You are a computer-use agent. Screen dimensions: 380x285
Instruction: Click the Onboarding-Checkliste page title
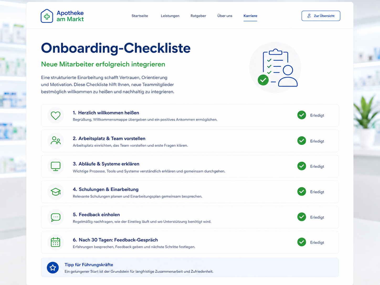(116, 48)
